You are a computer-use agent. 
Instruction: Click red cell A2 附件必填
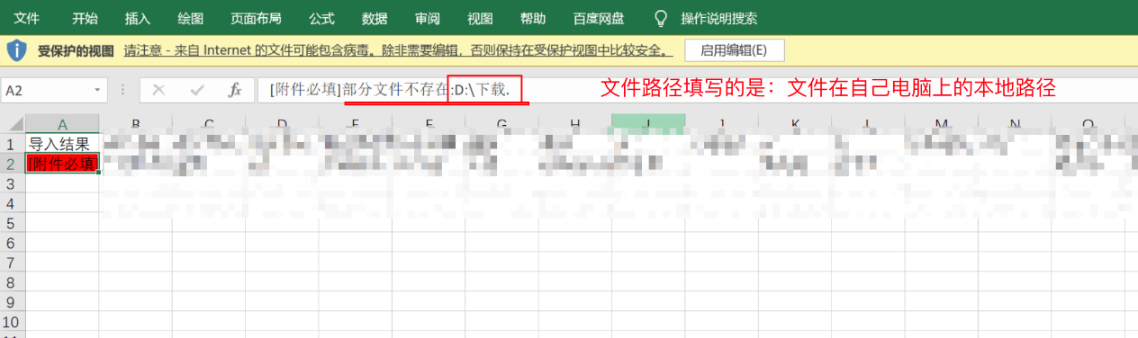[x=62, y=164]
